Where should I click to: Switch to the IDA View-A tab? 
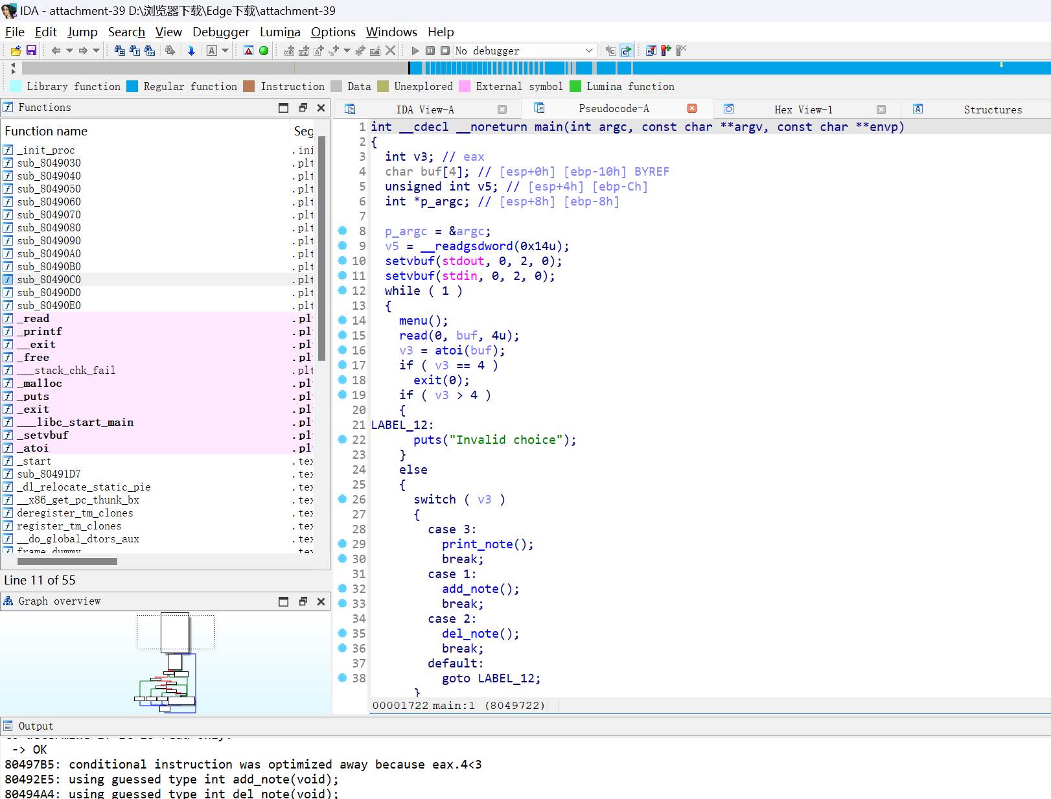[x=425, y=110]
